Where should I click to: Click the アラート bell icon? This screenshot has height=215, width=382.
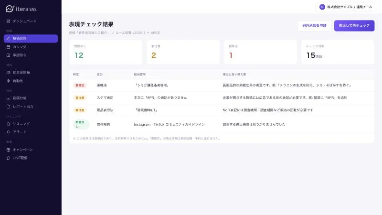click(8, 132)
